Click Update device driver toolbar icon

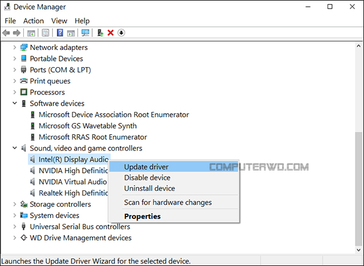coord(100,33)
